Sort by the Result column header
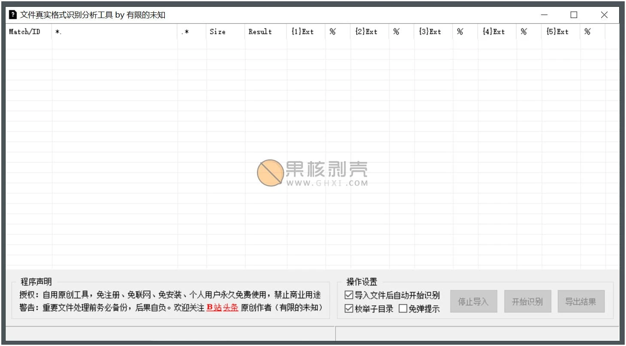 (x=266, y=32)
